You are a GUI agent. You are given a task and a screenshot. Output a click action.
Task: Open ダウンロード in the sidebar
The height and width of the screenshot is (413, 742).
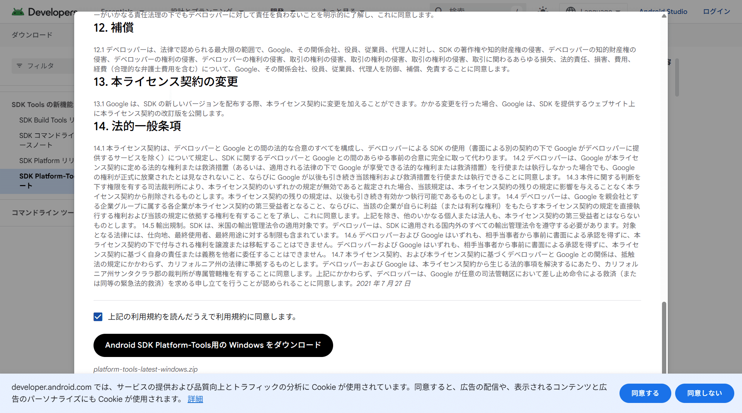pos(32,35)
